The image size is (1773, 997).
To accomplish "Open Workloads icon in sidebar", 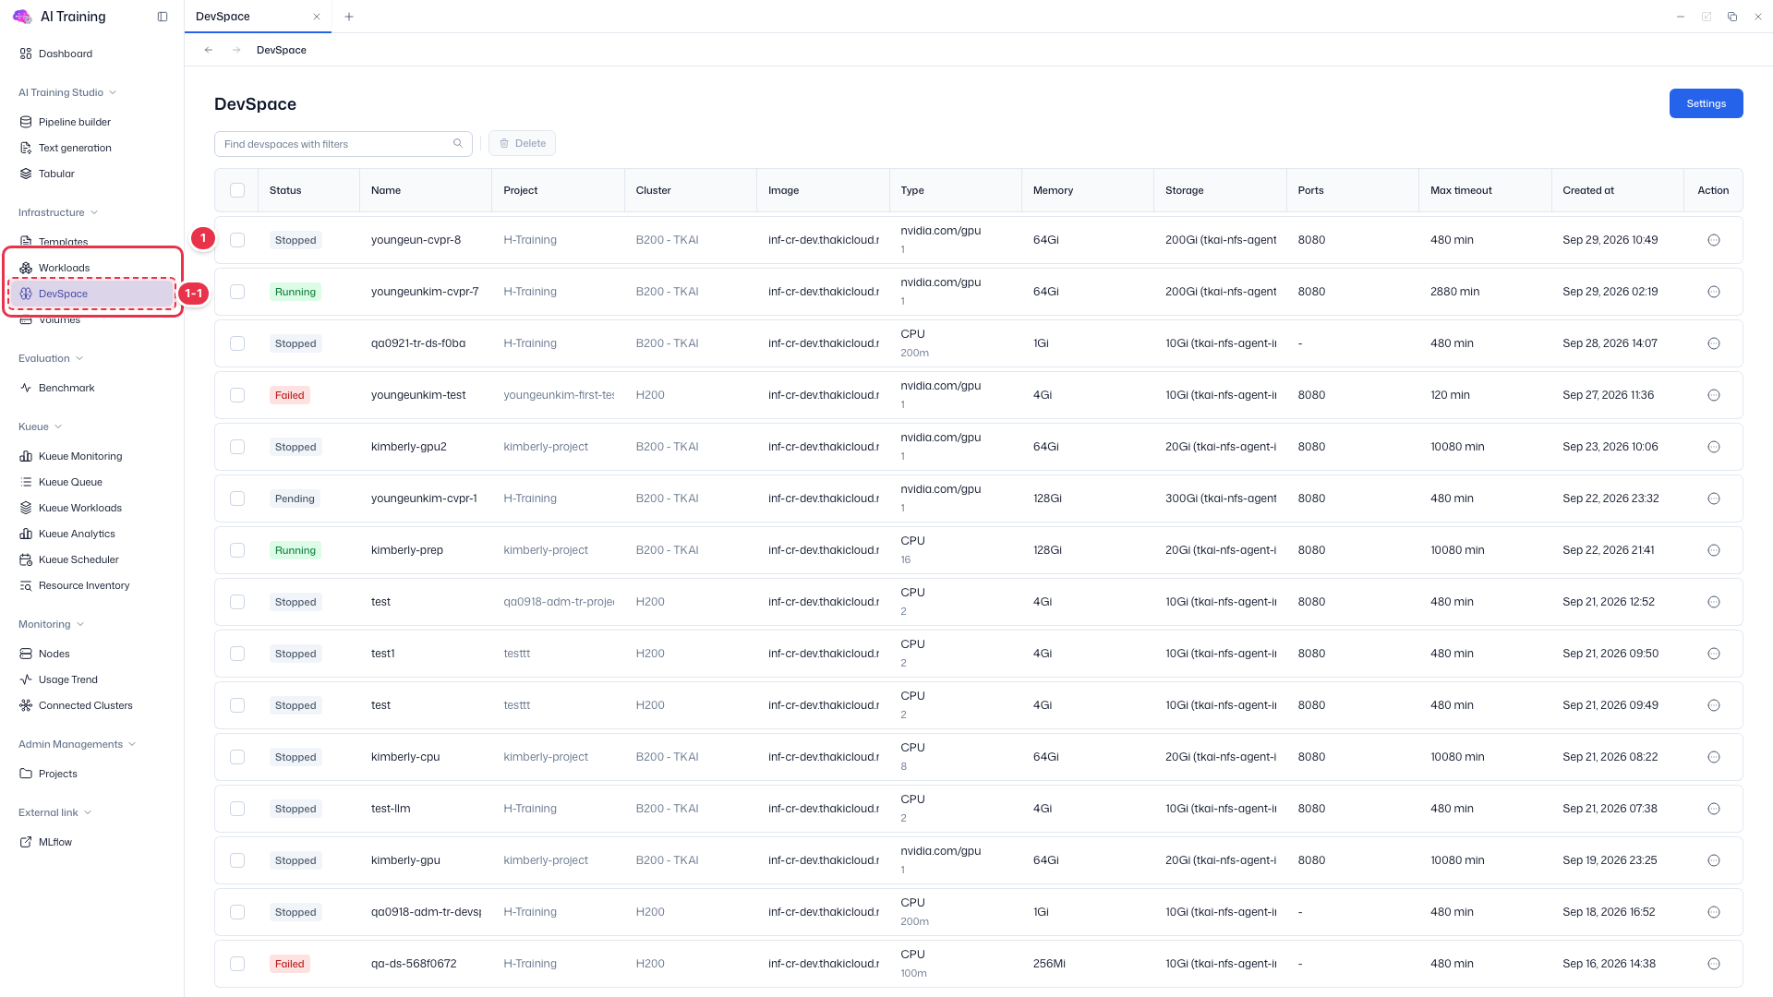I will point(26,268).
